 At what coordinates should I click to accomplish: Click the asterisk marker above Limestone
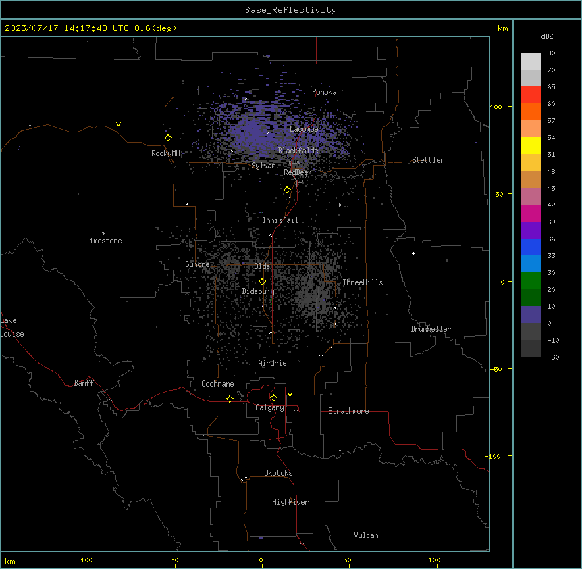(103, 234)
